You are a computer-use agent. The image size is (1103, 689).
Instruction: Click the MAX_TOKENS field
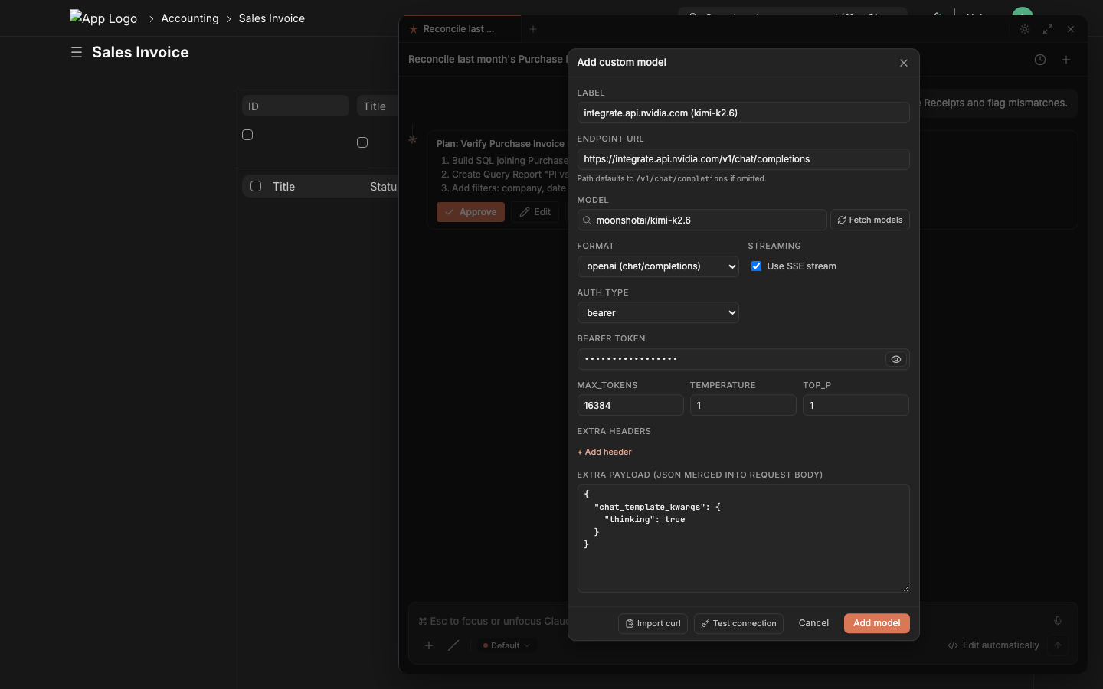pos(630,406)
